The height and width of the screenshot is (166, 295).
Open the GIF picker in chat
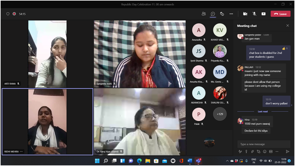[x=271, y=152]
